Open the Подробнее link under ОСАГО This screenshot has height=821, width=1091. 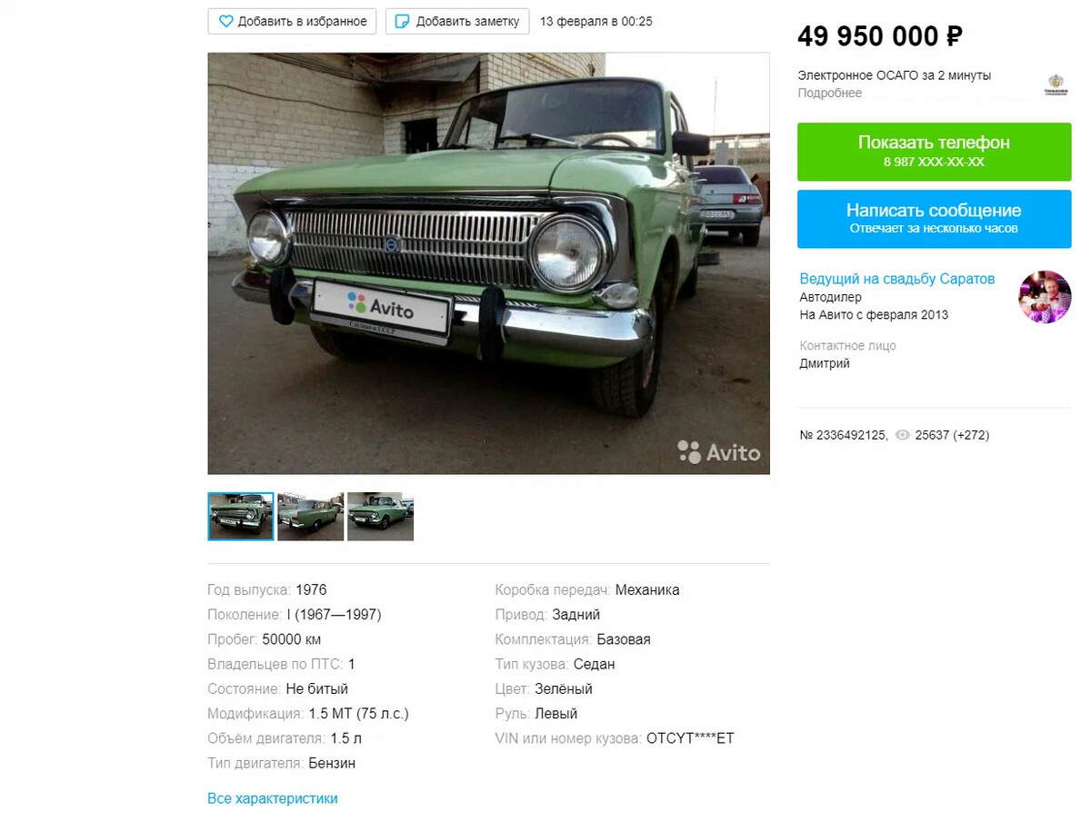coord(830,94)
